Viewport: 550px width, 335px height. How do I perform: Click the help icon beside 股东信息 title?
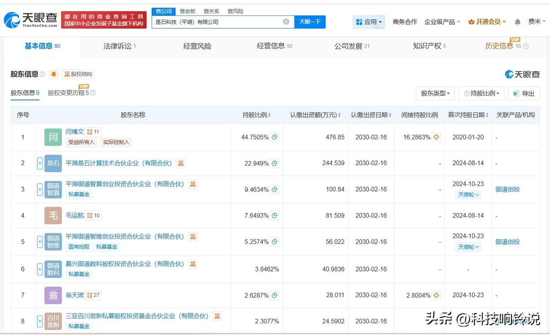(43, 74)
